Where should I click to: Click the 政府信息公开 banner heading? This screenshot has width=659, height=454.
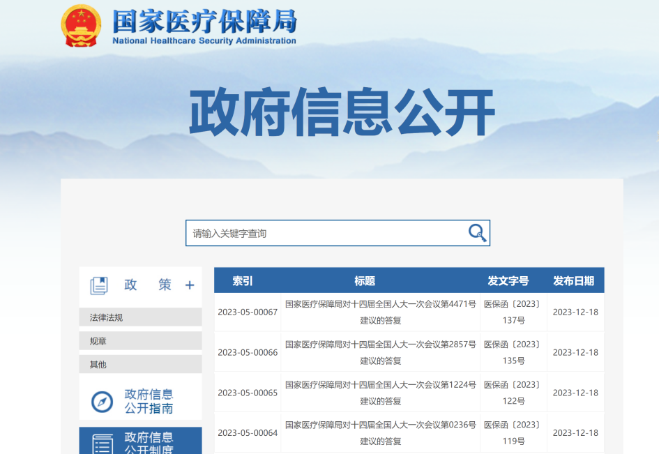[342, 112]
